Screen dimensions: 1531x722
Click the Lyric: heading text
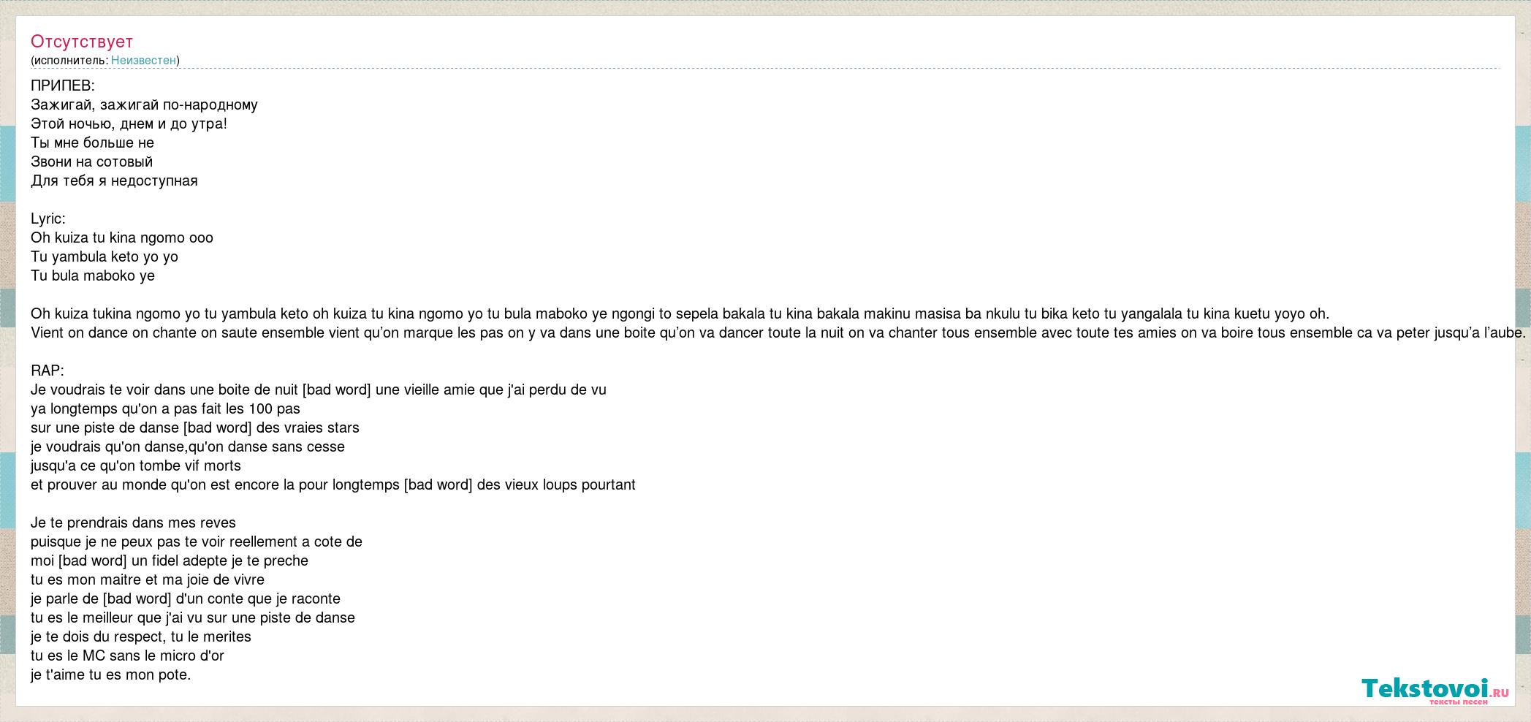48,218
